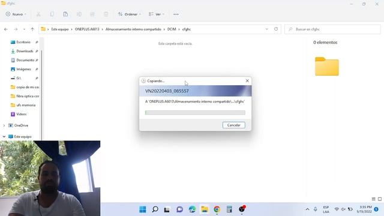384x216 pixels.
Task: Go up one folder level
Action: click(x=32, y=29)
